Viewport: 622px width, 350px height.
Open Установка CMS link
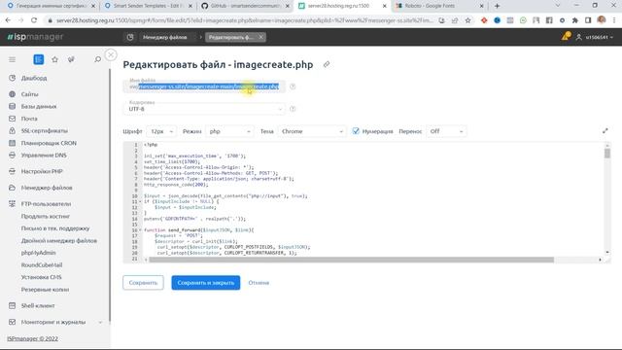click(x=41, y=277)
